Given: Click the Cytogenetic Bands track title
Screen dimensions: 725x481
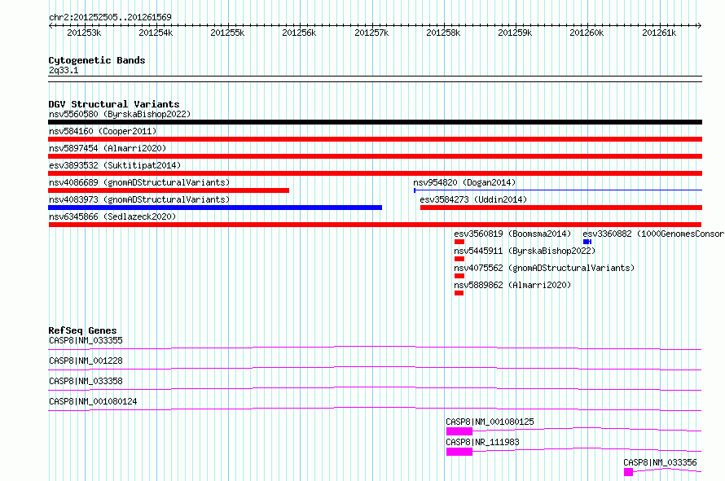Looking at the screenshot, I should click(97, 60).
